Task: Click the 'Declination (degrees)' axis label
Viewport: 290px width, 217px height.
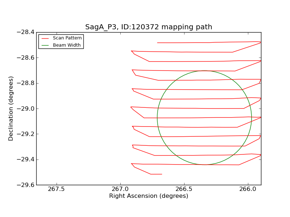Action: coord(11,109)
